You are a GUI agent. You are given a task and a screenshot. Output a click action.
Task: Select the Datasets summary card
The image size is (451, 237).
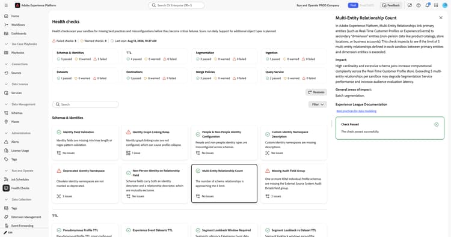click(x=85, y=75)
